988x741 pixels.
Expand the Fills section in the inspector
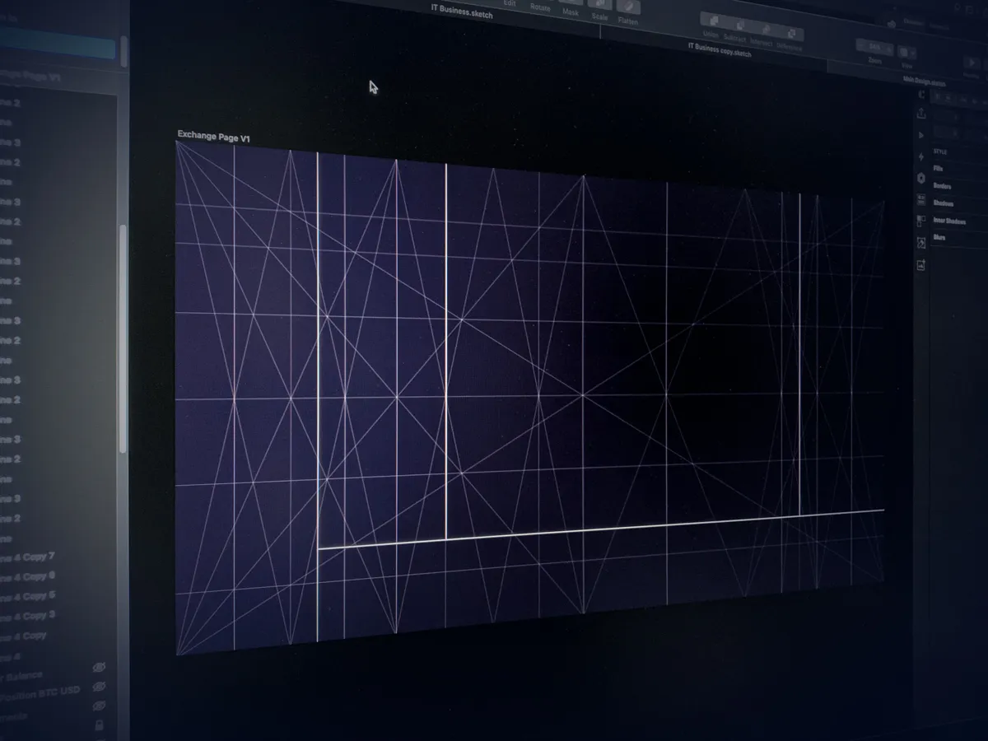pos(939,169)
